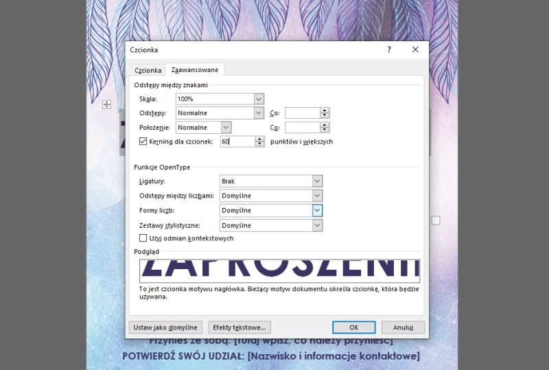Confirm the dialog with OK
This screenshot has width=549, height=370.
353,327
